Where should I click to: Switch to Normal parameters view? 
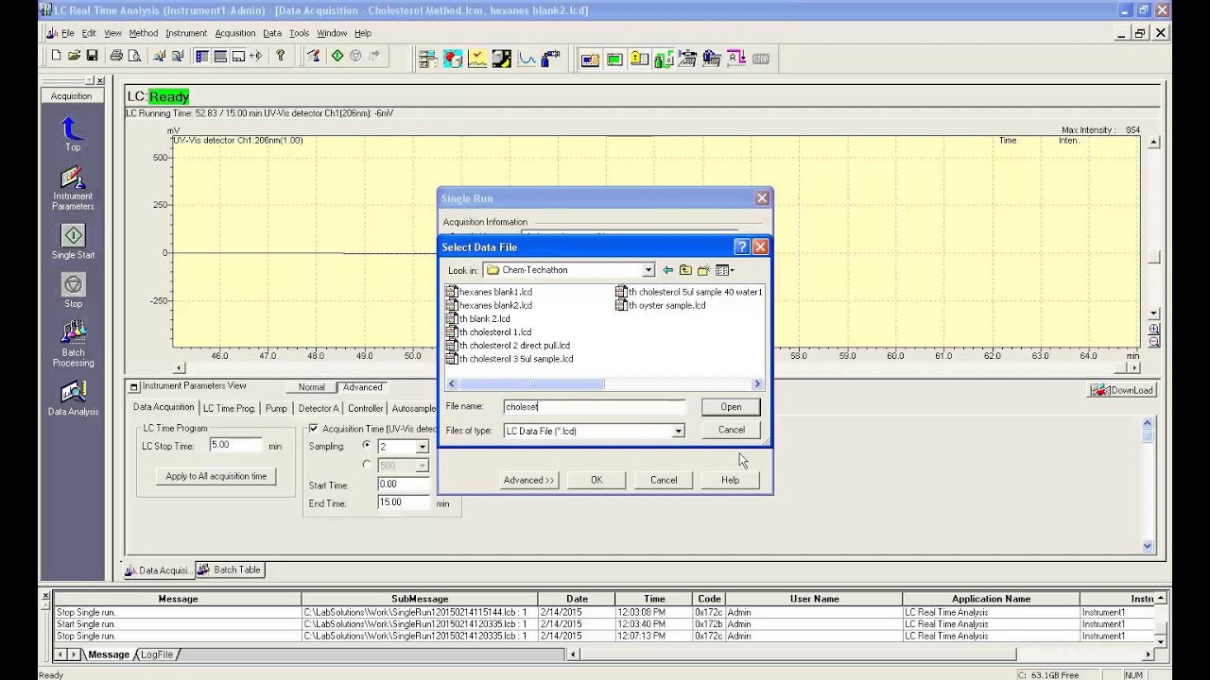click(312, 387)
